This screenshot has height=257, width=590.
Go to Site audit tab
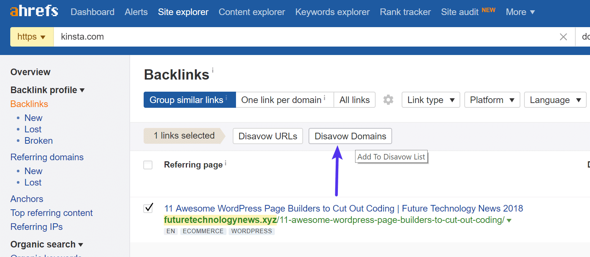[460, 12]
